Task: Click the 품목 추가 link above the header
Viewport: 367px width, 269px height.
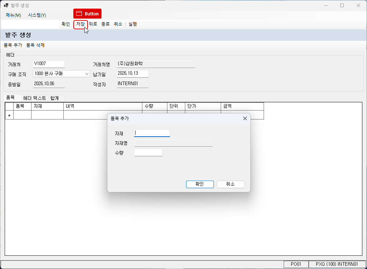Action: [13, 45]
